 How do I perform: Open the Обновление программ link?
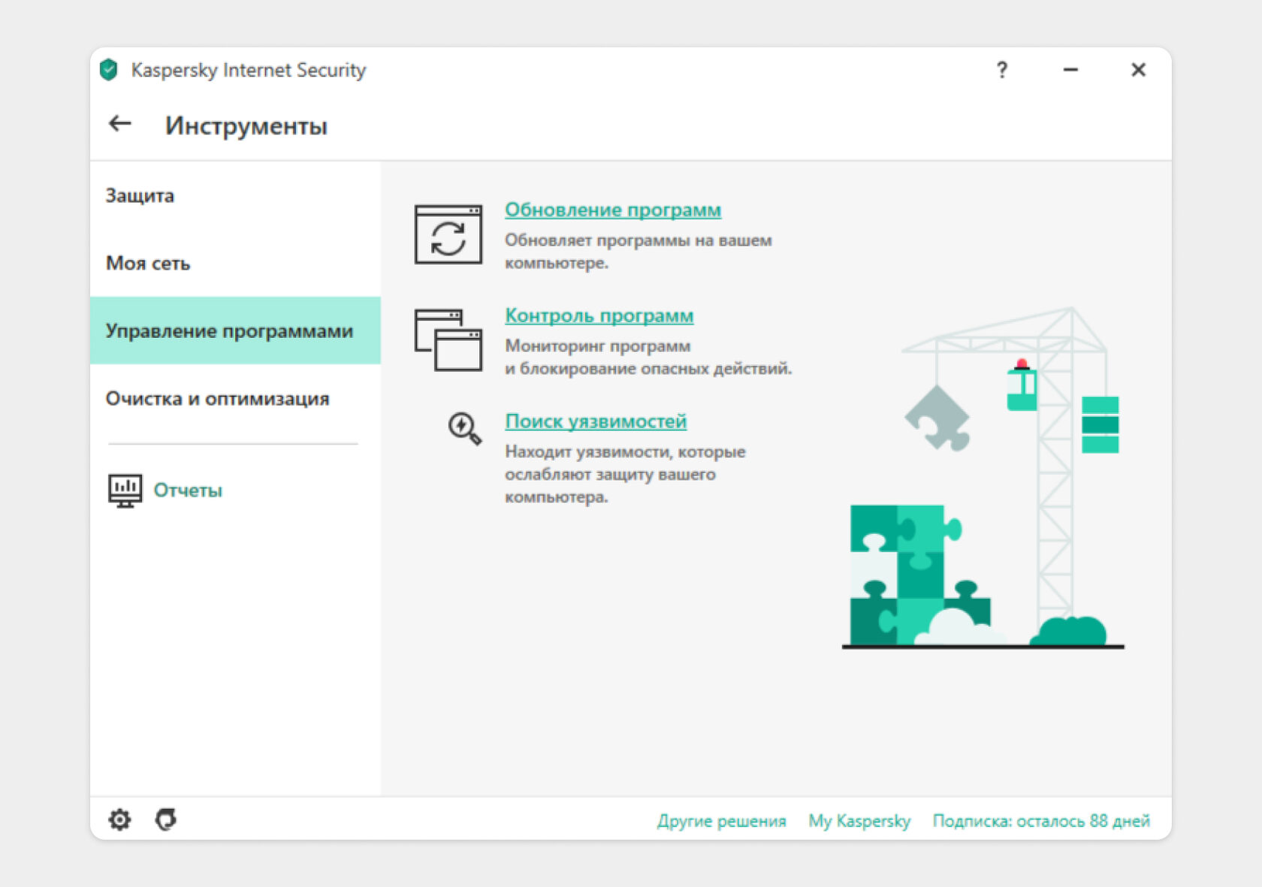pyautogui.click(x=613, y=210)
